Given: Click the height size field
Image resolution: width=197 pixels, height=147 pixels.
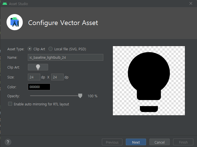Looking at the screenshot, I should click(x=57, y=77).
